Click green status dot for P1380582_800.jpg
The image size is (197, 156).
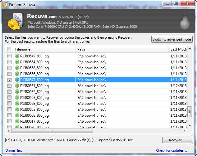[x=17, y=91]
